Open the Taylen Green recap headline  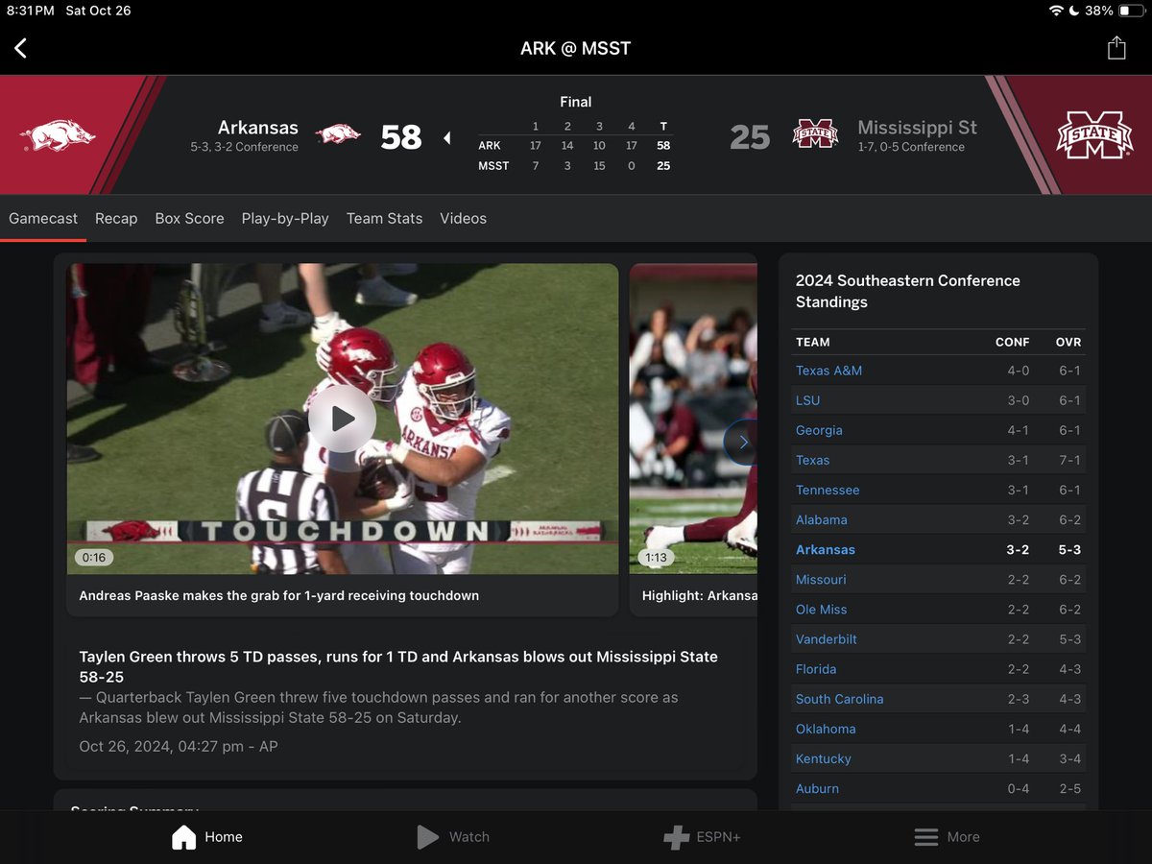(x=398, y=667)
